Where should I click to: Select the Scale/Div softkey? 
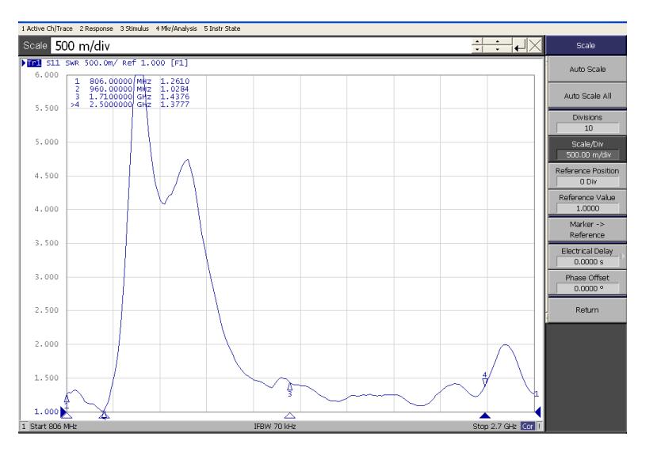[587, 149]
